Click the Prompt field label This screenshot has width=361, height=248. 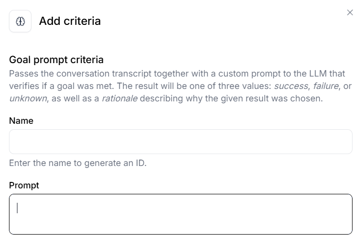coord(24,185)
